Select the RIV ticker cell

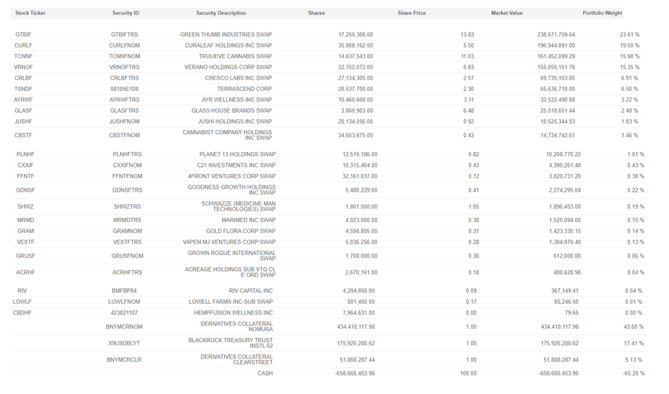22,290
